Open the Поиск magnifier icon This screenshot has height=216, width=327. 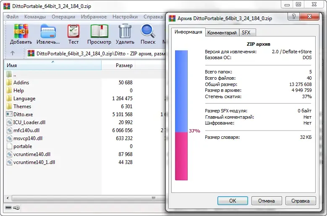(x=148, y=31)
